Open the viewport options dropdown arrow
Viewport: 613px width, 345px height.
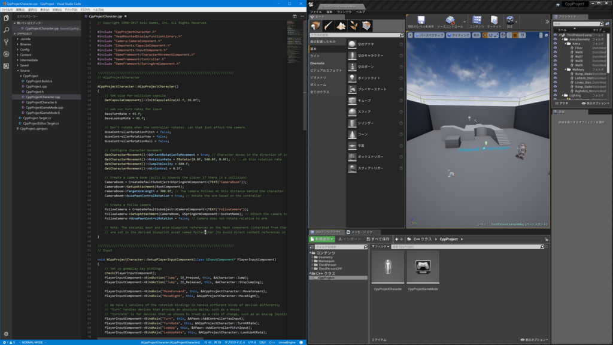411,35
